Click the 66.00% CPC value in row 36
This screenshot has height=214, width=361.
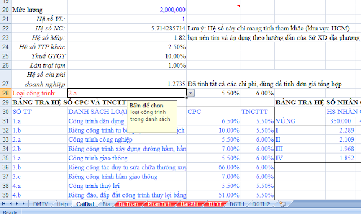pos(229,167)
